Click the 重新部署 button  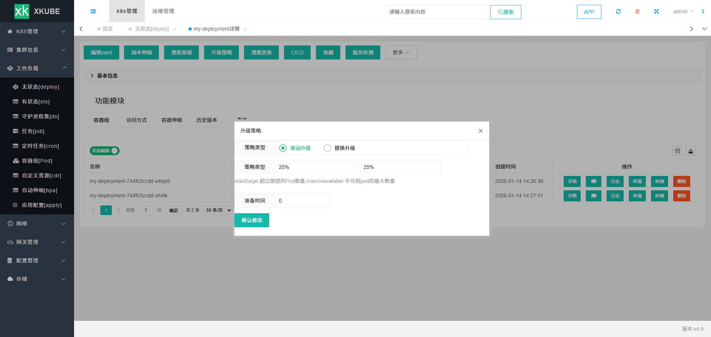point(181,52)
